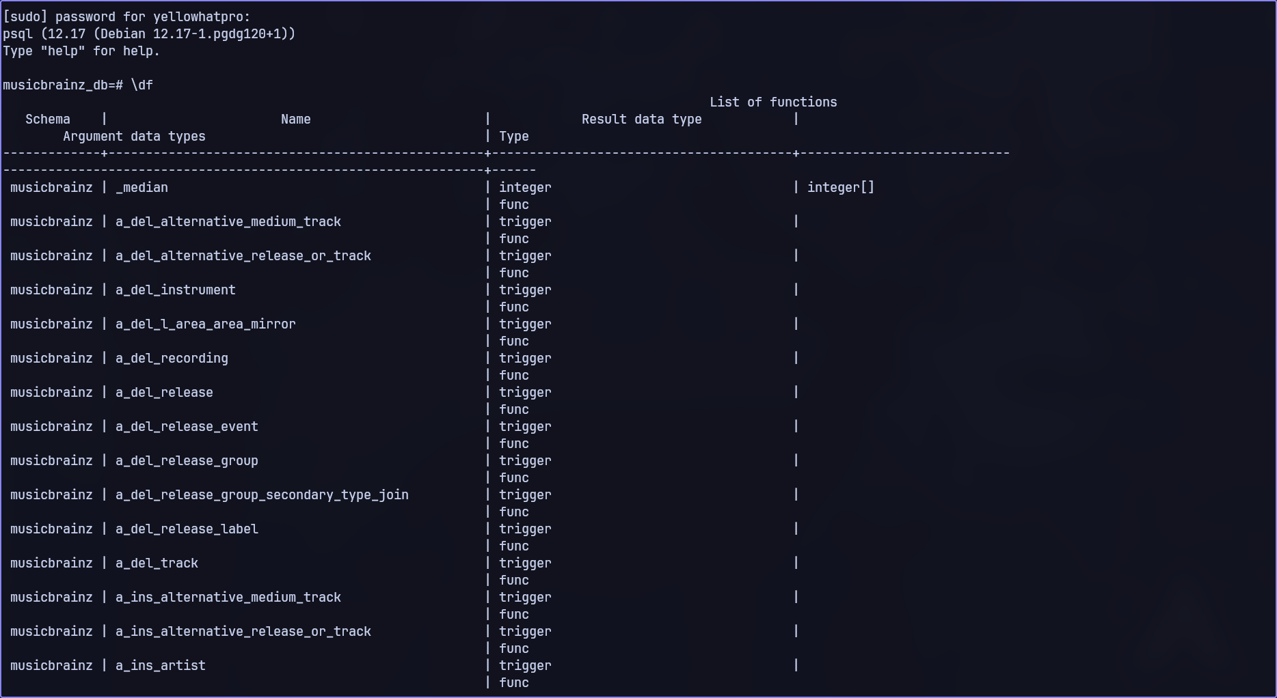The image size is (1277, 698).
Task: Select a_del_alternative_release_or_track function name
Action: click(x=243, y=256)
